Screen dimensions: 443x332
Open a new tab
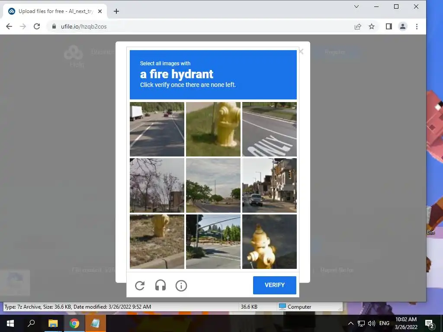pos(116,11)
